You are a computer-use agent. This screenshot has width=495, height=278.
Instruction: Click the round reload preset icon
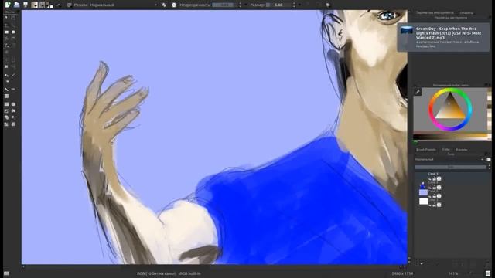coord(174,5)
